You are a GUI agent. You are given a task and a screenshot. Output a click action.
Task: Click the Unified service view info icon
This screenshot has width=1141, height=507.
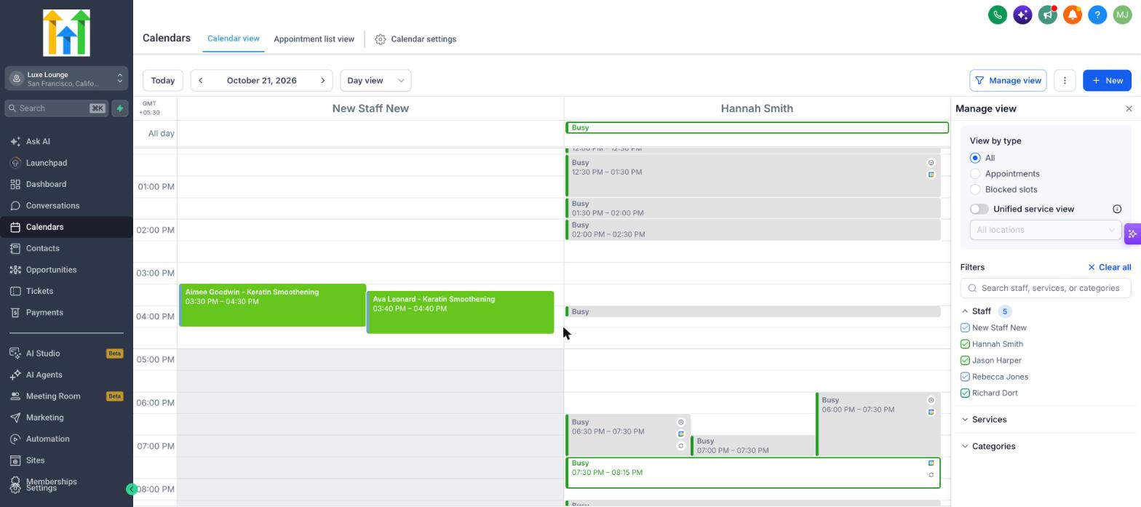click(x=1117, y=209)
